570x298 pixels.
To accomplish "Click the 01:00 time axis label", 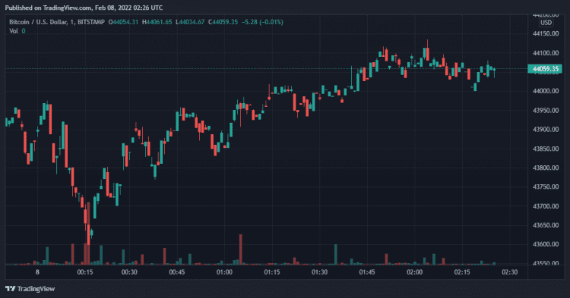I will point(224,272).
